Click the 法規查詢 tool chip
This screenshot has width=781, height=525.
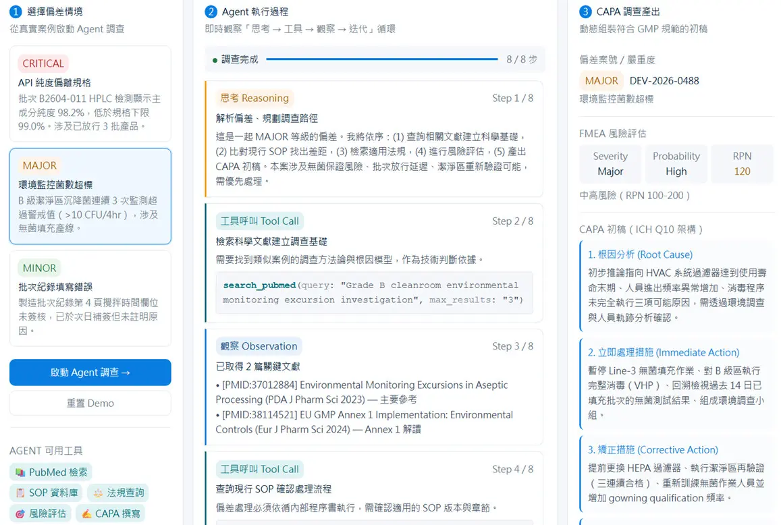coord(119,493)
